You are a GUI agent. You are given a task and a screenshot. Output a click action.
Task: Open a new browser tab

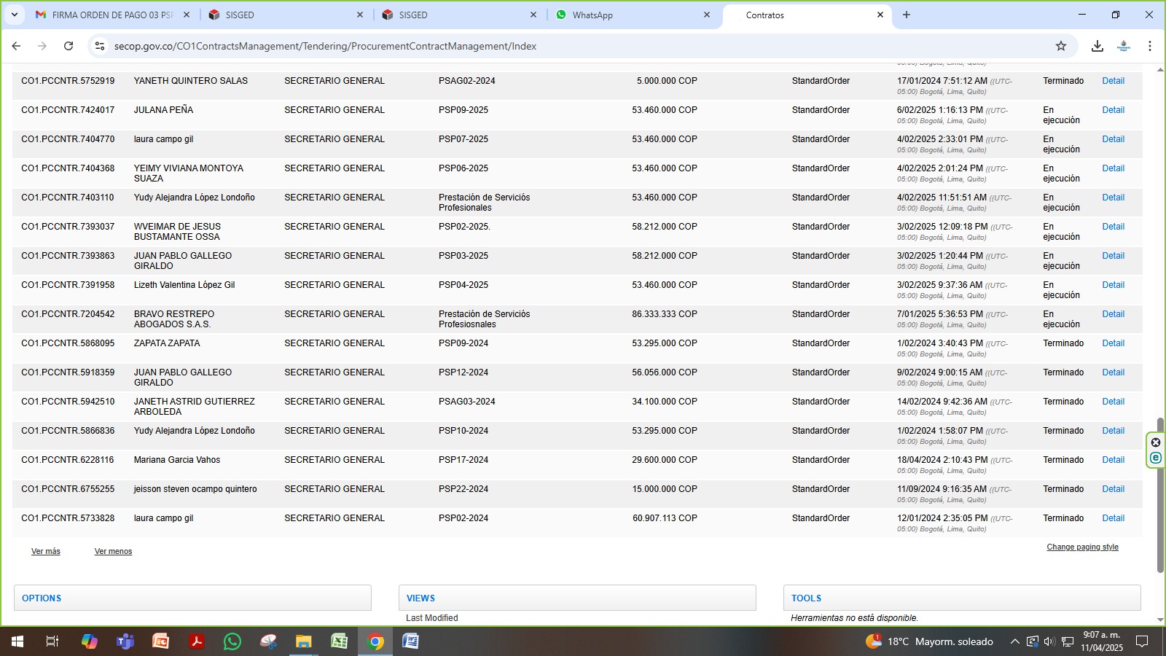pos(906,15)
